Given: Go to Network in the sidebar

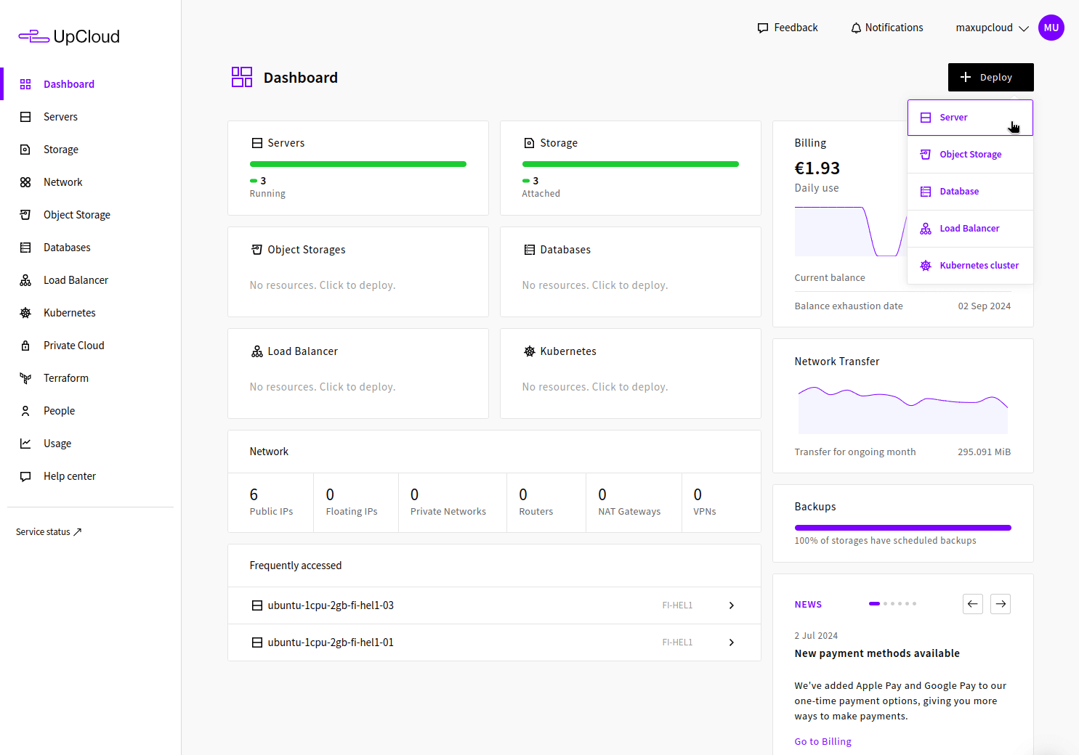Looking at the screenshot, I should coord(90,182).
